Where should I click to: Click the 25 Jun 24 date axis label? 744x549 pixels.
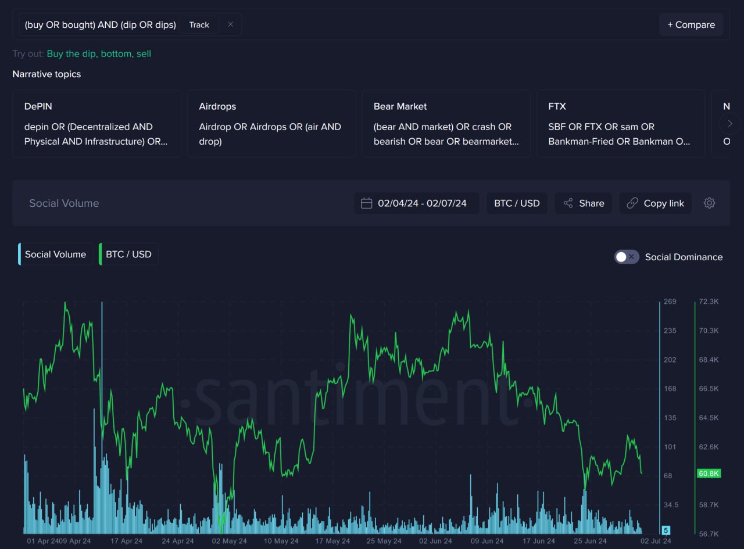coord(590,541)
